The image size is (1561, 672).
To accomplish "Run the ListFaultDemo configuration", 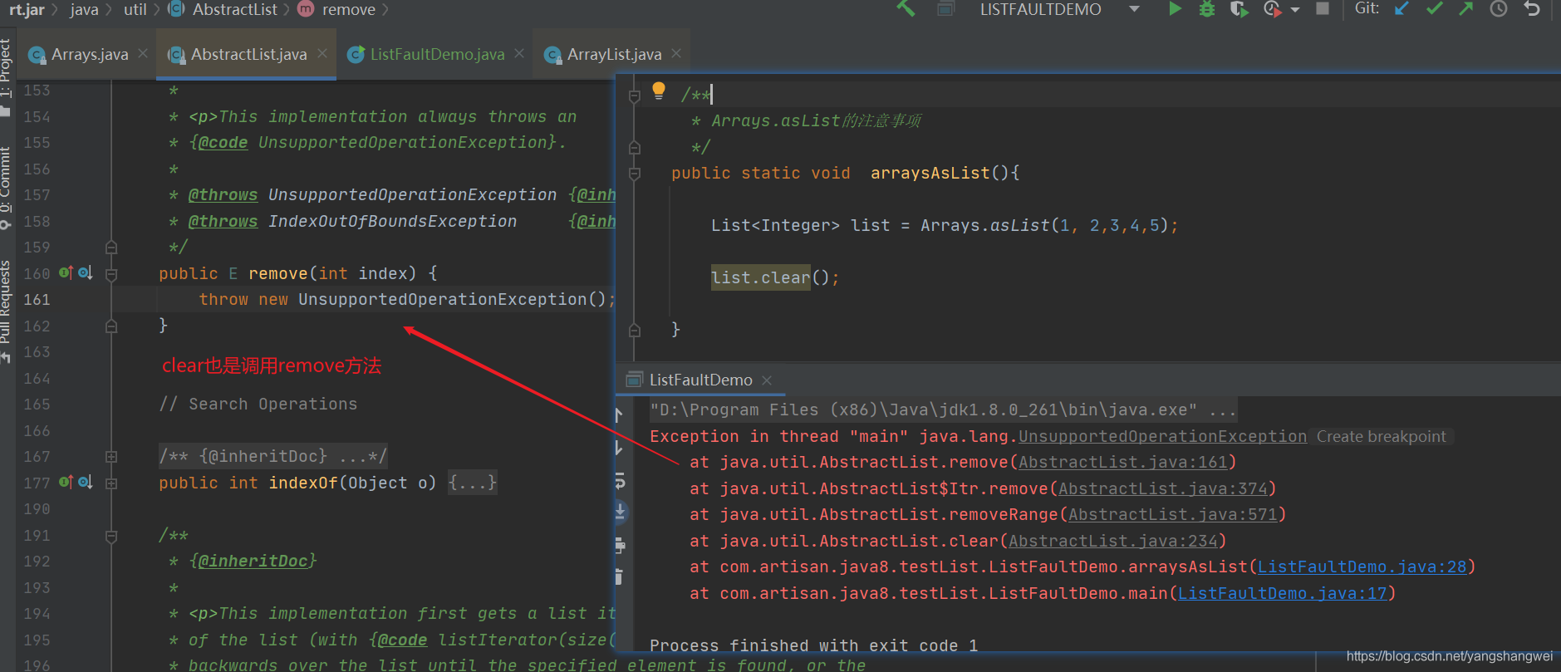I will pyautogui.click(x=1175, y=9).
